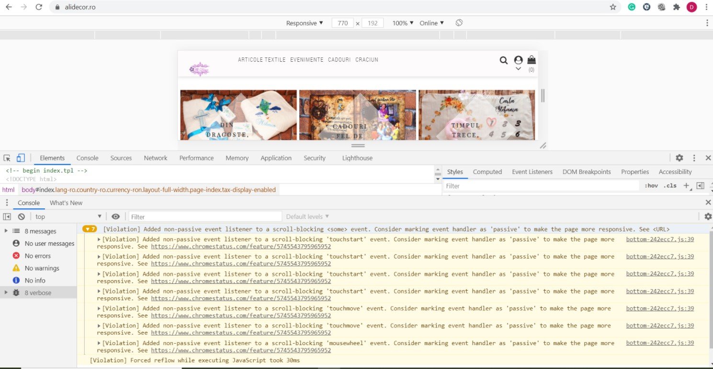Expand the website account chevron
The width and height of the screenshot is (713, 369).
click(x=518, y=69)
